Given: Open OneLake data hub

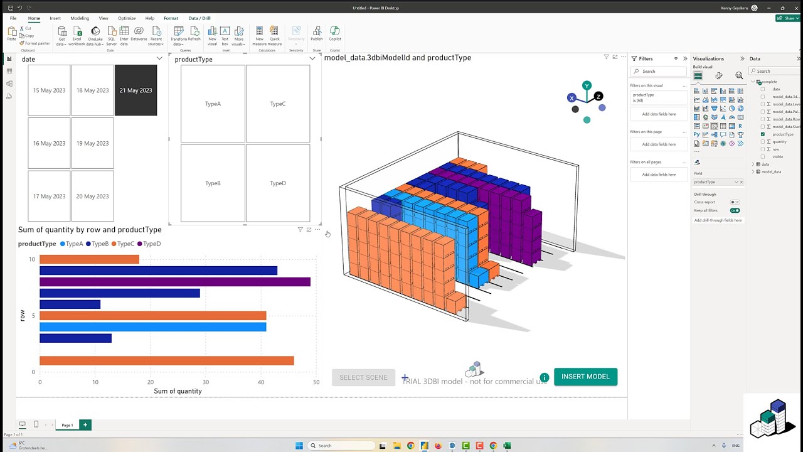Looking at the screenshot, I should pos(95,36).
